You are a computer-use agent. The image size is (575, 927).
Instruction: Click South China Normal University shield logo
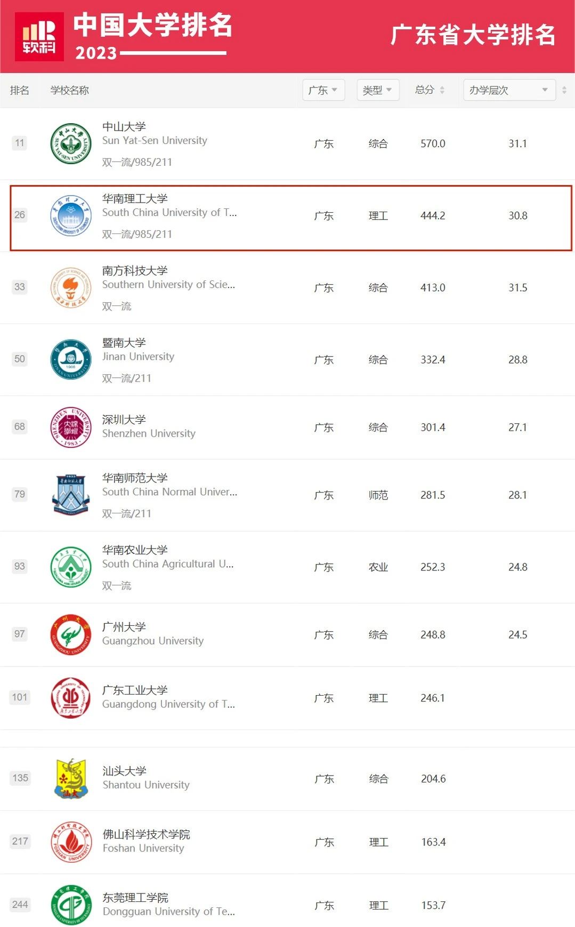71,495
